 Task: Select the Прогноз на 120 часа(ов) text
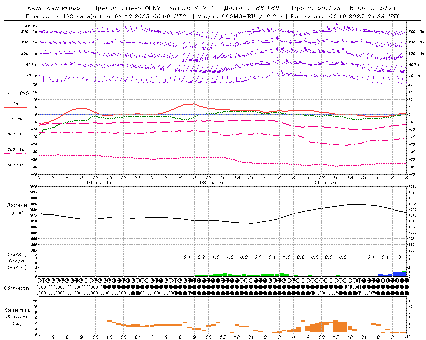pos(64,16)
